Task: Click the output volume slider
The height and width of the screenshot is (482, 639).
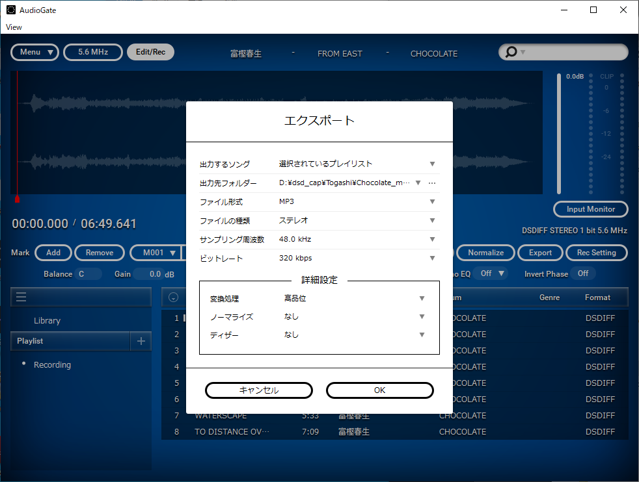Action: pyautogui.click(x=559, y=134)
